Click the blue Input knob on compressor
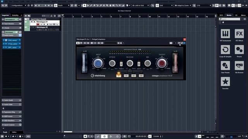This screenshot has height=139, width=248. click(x=98, y=63)
